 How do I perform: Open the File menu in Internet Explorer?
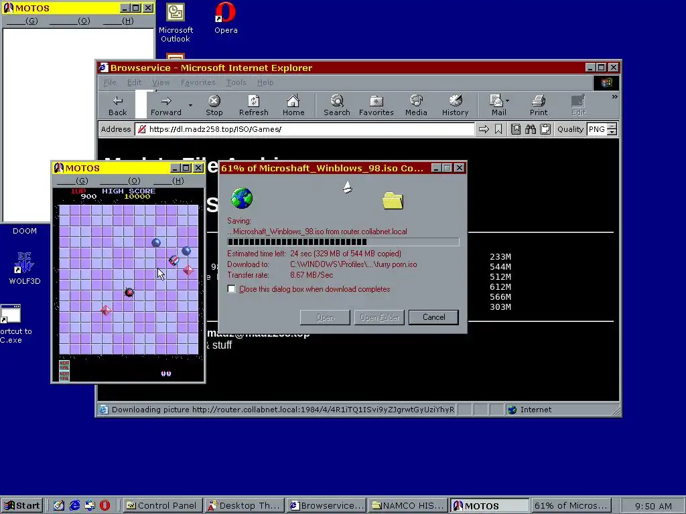pos(110,82)
